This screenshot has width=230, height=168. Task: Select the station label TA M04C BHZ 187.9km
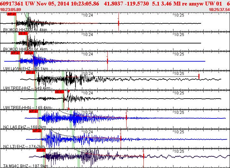tap(26, 166)
